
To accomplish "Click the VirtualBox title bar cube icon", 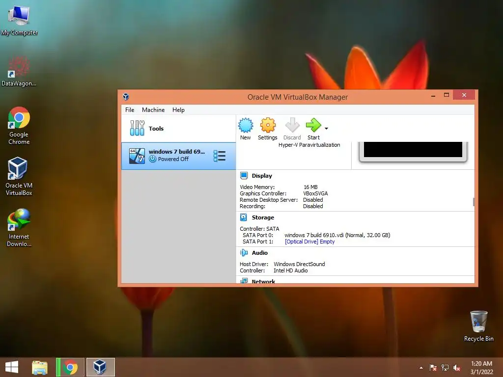I will pos(126,97).
